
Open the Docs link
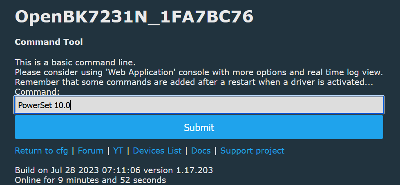tap(201, 151)
